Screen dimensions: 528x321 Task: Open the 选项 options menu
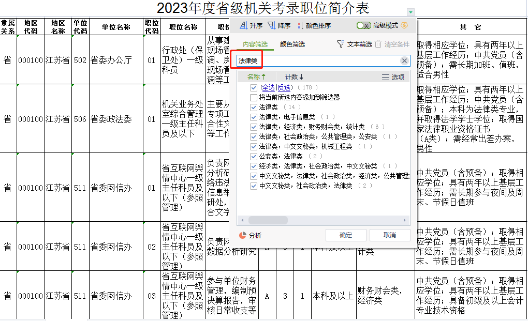(393, 78)
